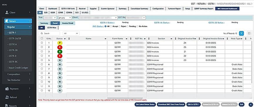
Task: Click the Invoice Detail button
Action: (68, 23)
